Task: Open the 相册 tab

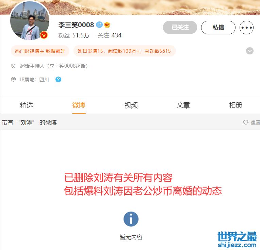Action: (x=235, y=105)
